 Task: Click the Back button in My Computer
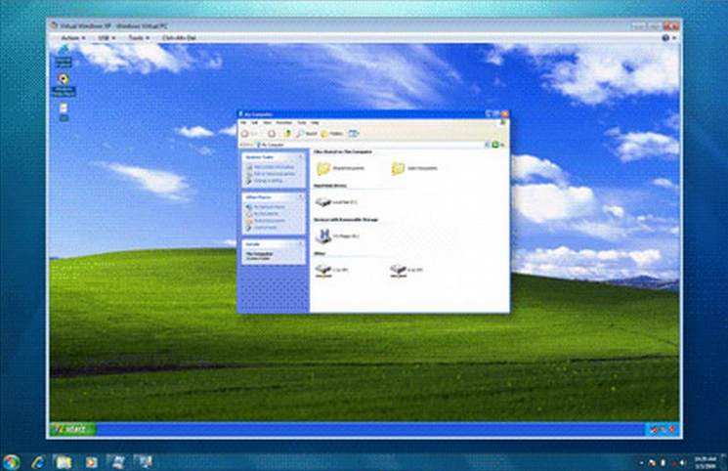click(x=249, y=134)
